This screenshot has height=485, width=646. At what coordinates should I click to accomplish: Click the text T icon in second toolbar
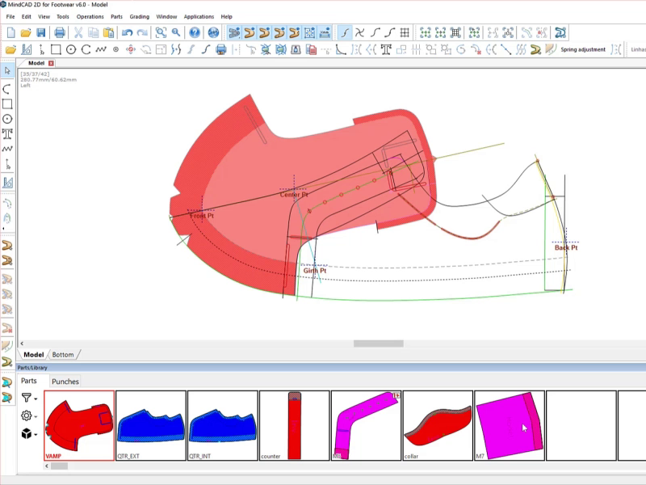[386, 50]
